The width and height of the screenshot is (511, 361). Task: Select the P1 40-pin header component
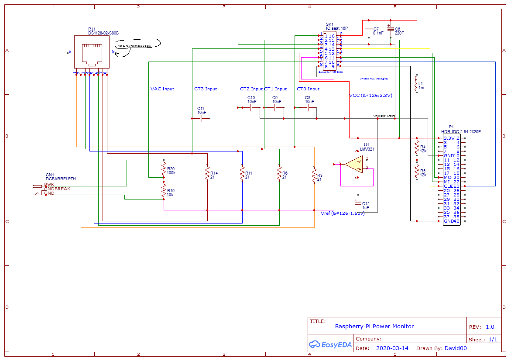pyautogui.click(x=451, y=179)
